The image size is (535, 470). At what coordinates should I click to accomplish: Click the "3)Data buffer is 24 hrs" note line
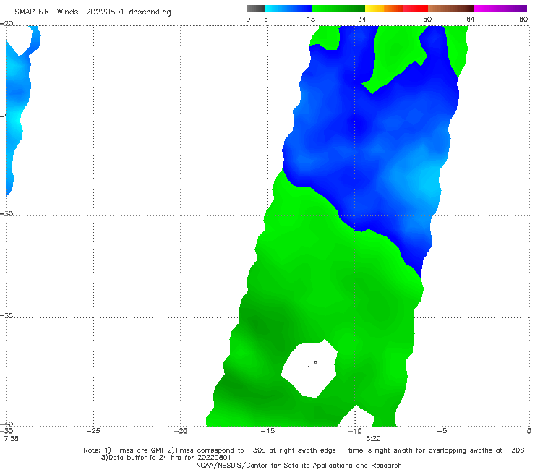(x=166, y=458)
